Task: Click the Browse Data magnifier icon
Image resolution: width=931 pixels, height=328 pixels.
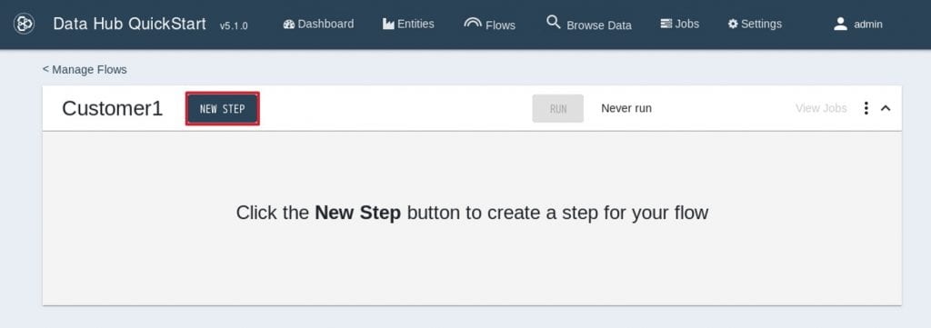Action: [554, 23]
